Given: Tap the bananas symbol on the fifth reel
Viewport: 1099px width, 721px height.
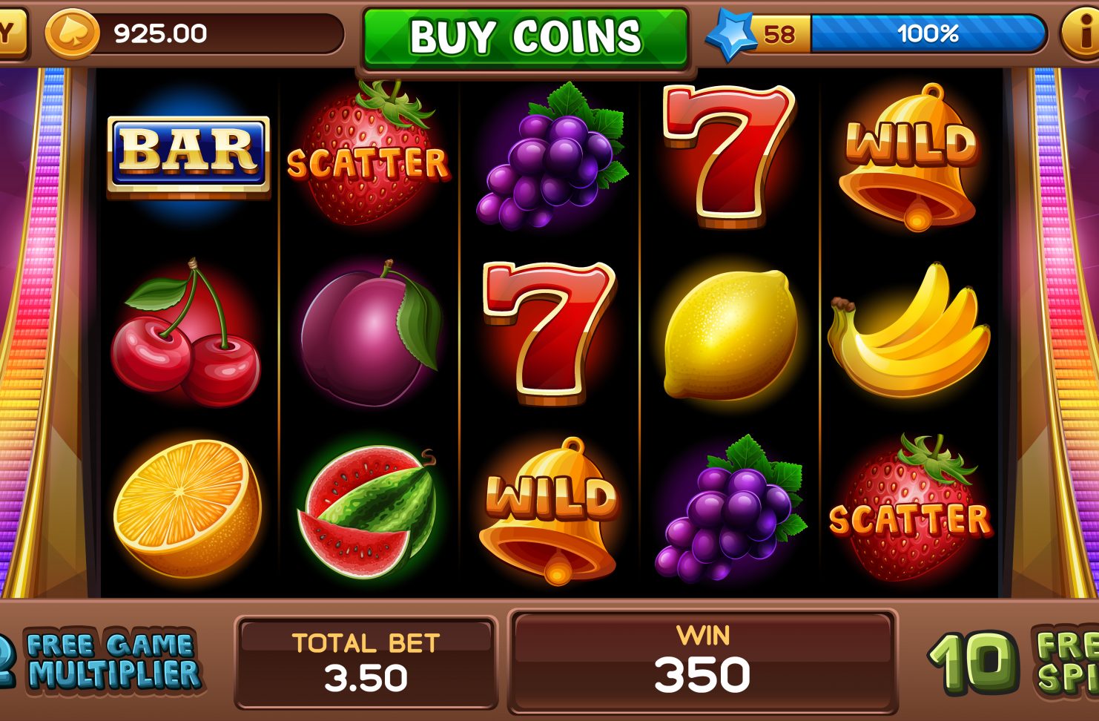Looking at the screenshot, I should [908, 332].
